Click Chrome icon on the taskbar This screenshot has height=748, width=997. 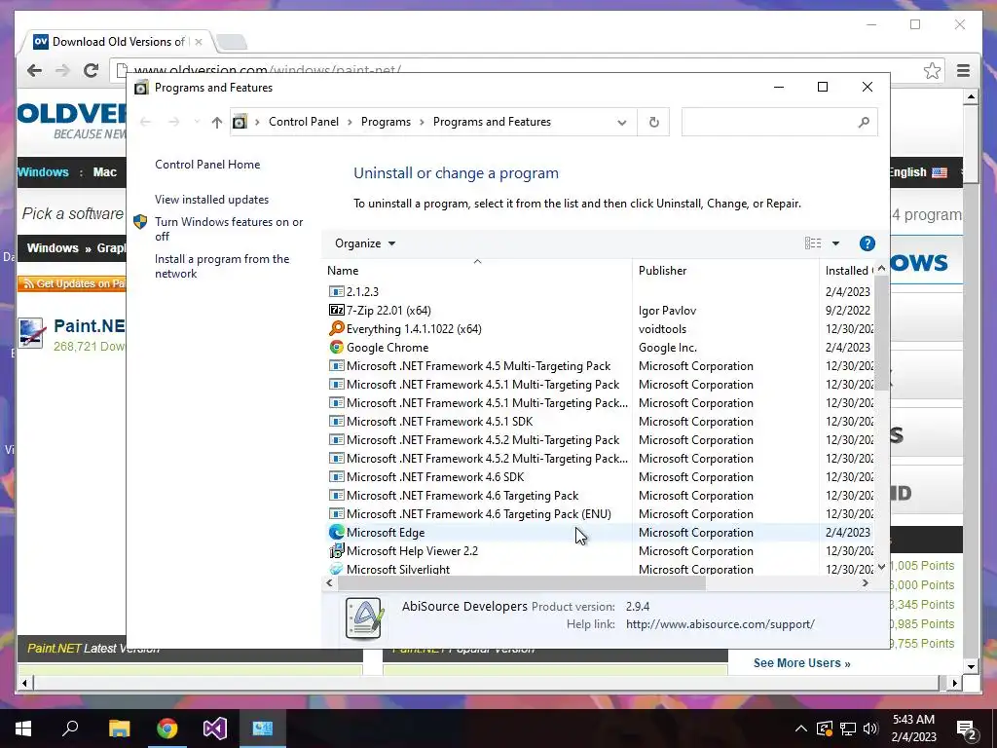click(x=167, y=729)
